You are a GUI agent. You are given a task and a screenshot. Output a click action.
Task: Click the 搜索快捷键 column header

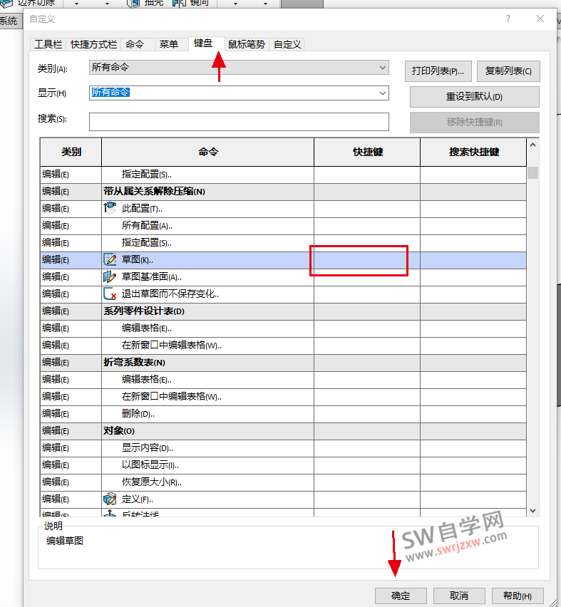473,152
